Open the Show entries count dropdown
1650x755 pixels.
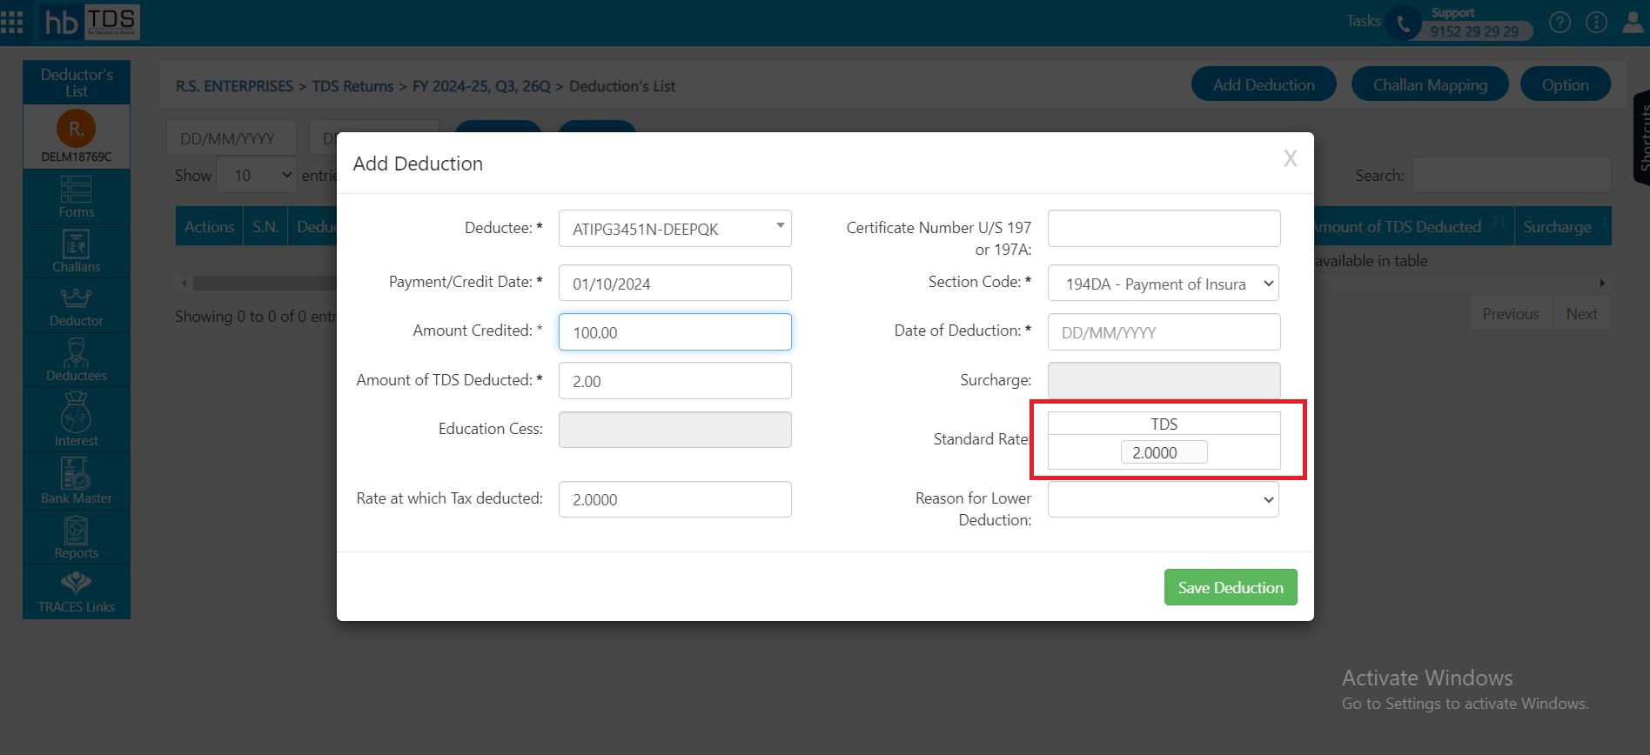pos(257,176)
